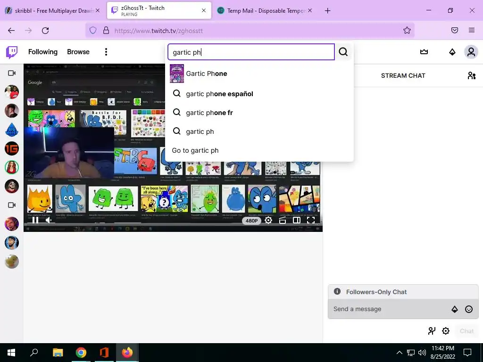Open sidebar channel with green-ringed woman avatar
This screenshot has height=362, width=483.
[x=12, y=167]
